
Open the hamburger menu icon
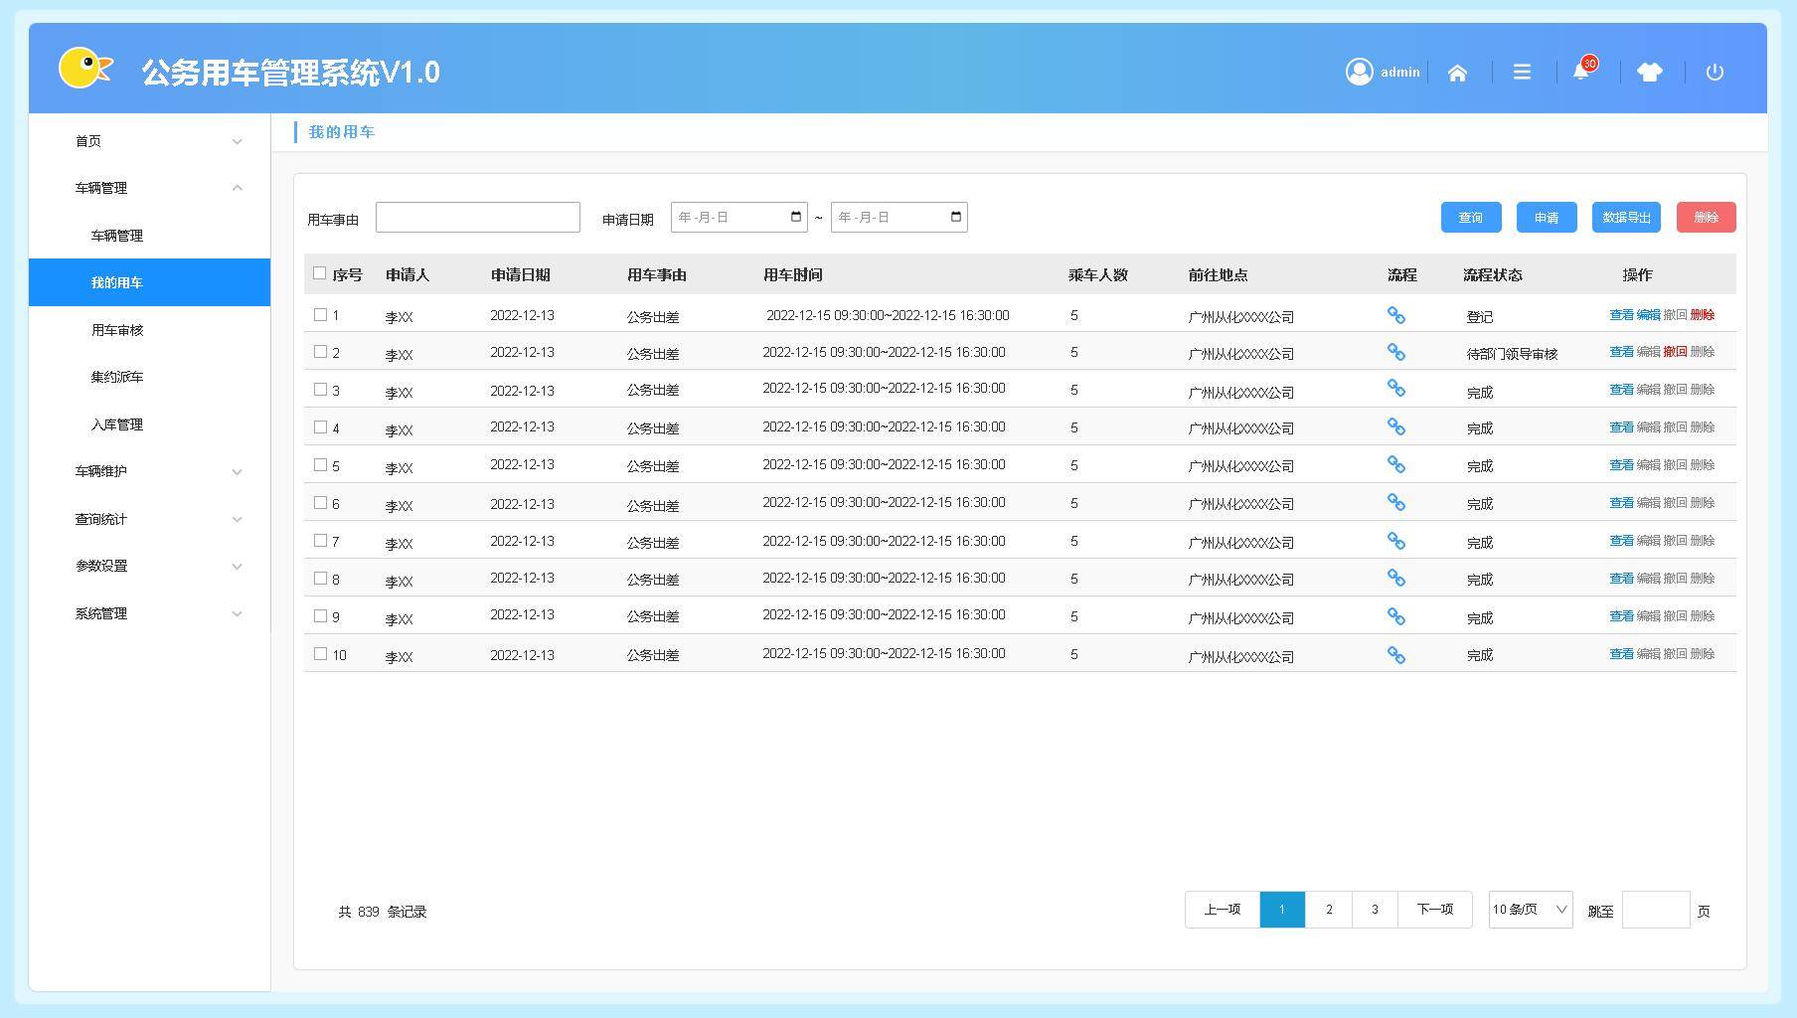(1522, 73)
